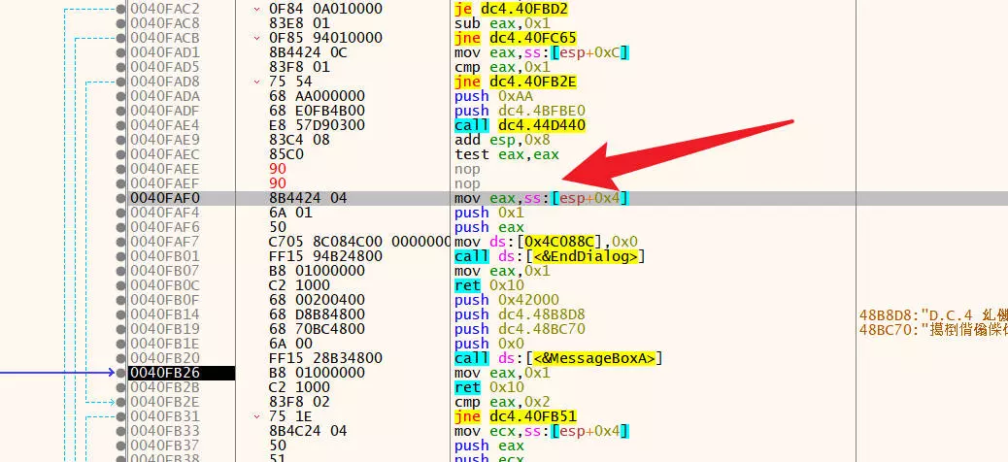
Task: Click the call to MessageBoxA instruction
Action: [557, 358]
